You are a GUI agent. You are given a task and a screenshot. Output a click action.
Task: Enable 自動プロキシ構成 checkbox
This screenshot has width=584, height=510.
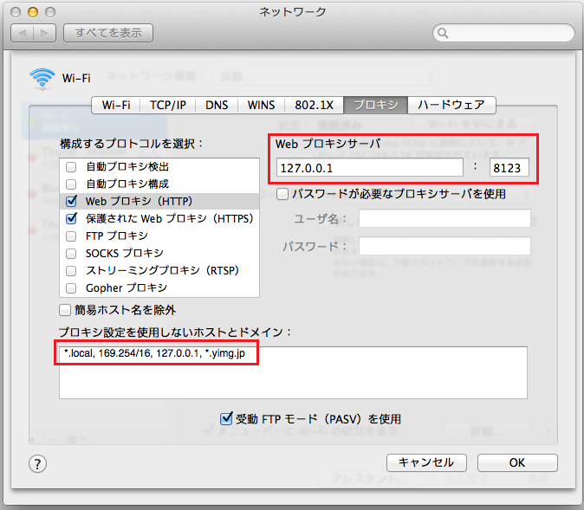tap(71, 184)
